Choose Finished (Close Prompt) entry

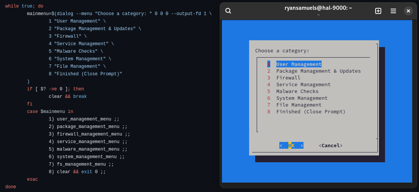pos(311,111)
